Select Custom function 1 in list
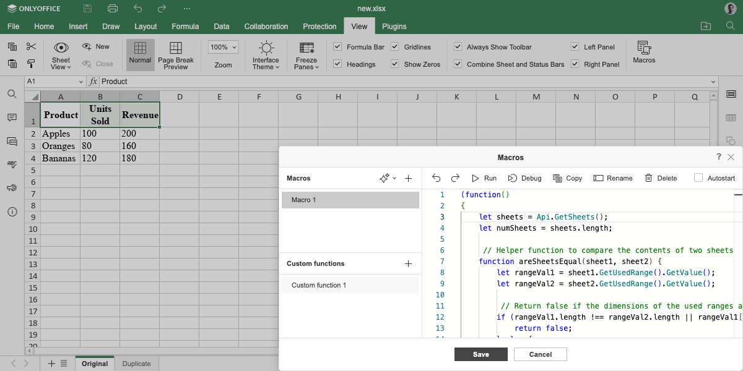This screenshot has height=371, width=743. (x=350, y=285)
